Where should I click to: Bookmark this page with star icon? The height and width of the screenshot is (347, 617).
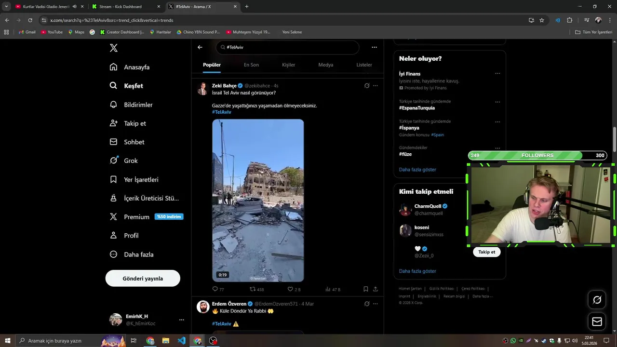pyautogui.click(x=542, y=20)
